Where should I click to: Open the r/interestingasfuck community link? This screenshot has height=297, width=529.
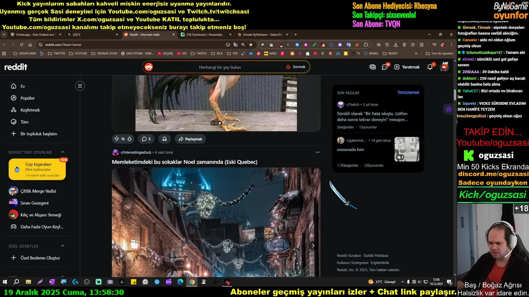[136, 152]
